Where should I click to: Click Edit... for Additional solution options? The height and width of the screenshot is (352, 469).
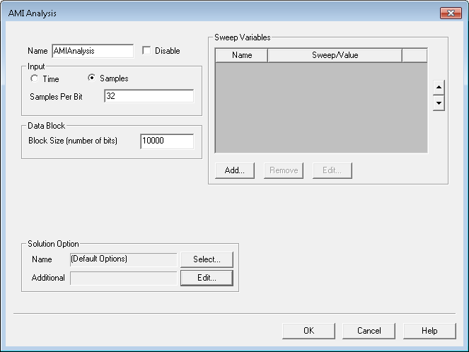point(207,278)
